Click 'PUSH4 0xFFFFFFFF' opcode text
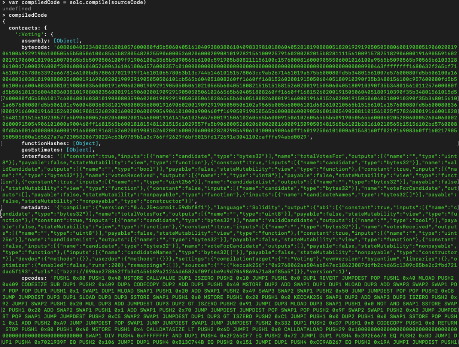459x347 pixels. pyautogui.click(x=143, y=336)
